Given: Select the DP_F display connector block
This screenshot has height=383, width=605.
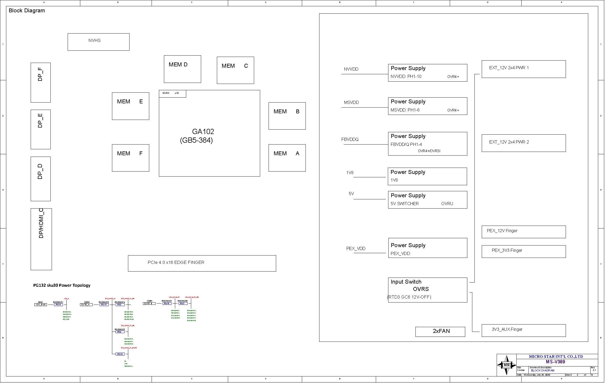Looking at the screenshot, I should coord(41,83).
